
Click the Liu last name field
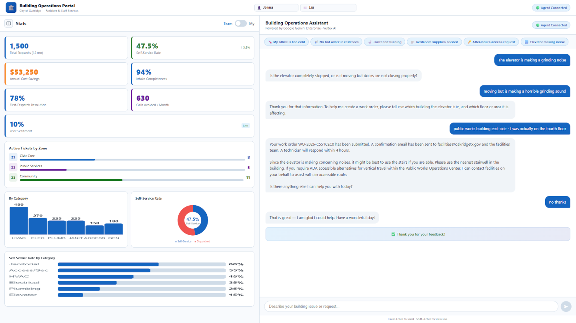point(328,8)
